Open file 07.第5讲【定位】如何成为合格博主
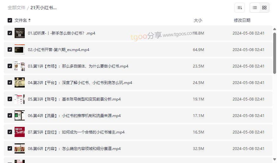This screenshot has width=277, height=163. coord(76,132)
